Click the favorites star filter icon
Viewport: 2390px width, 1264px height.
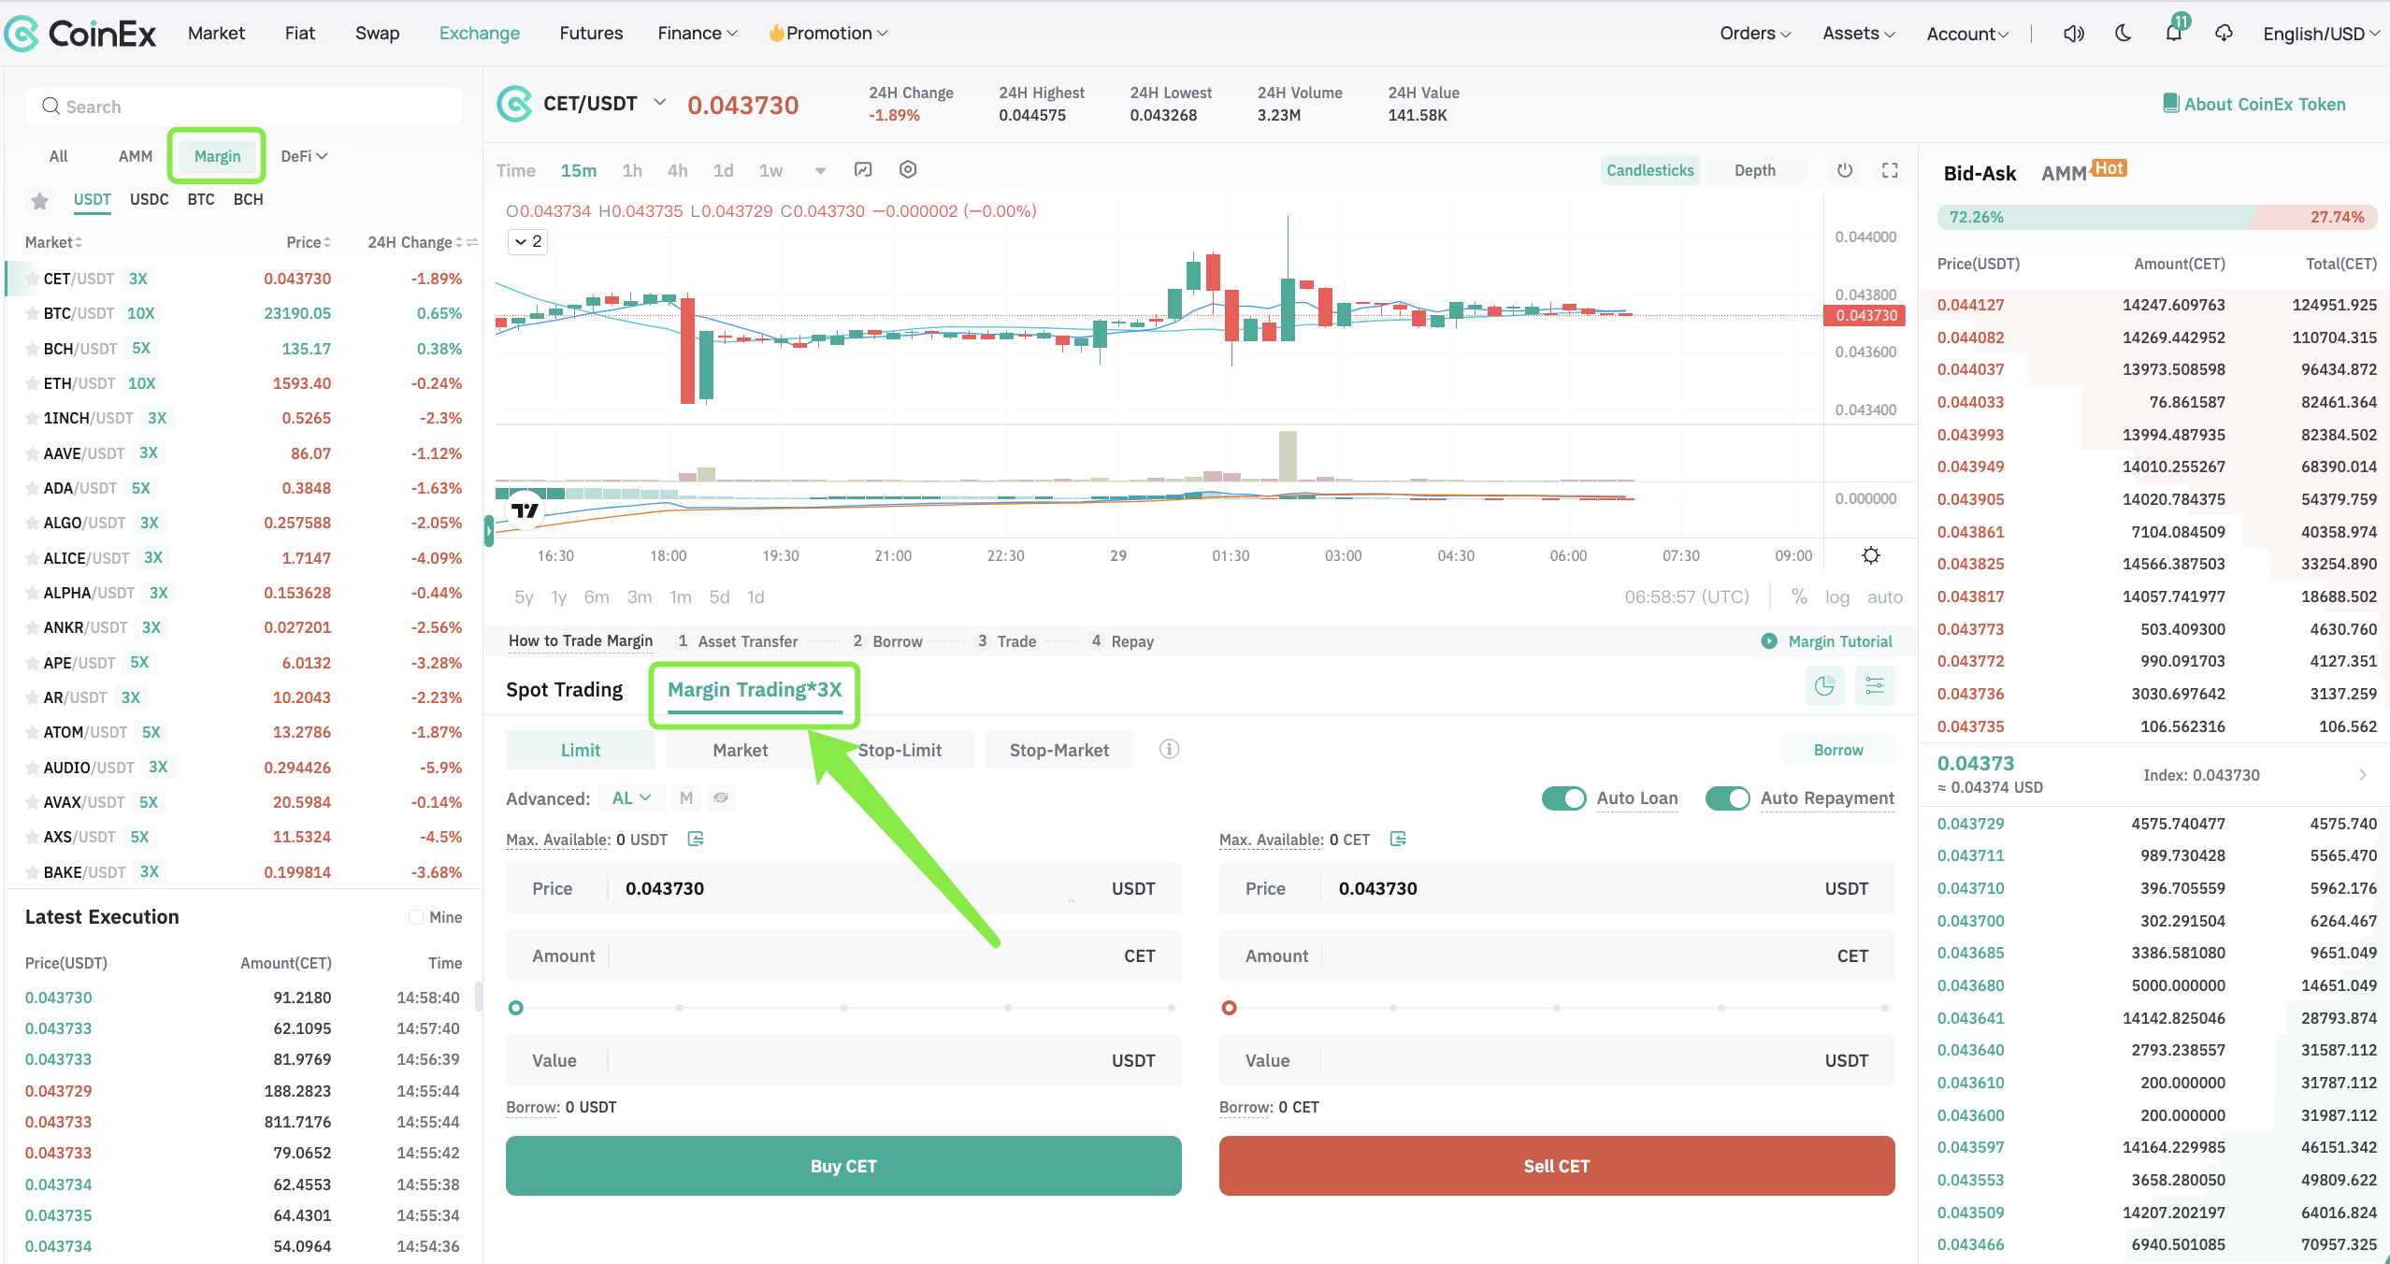point(39,200)
